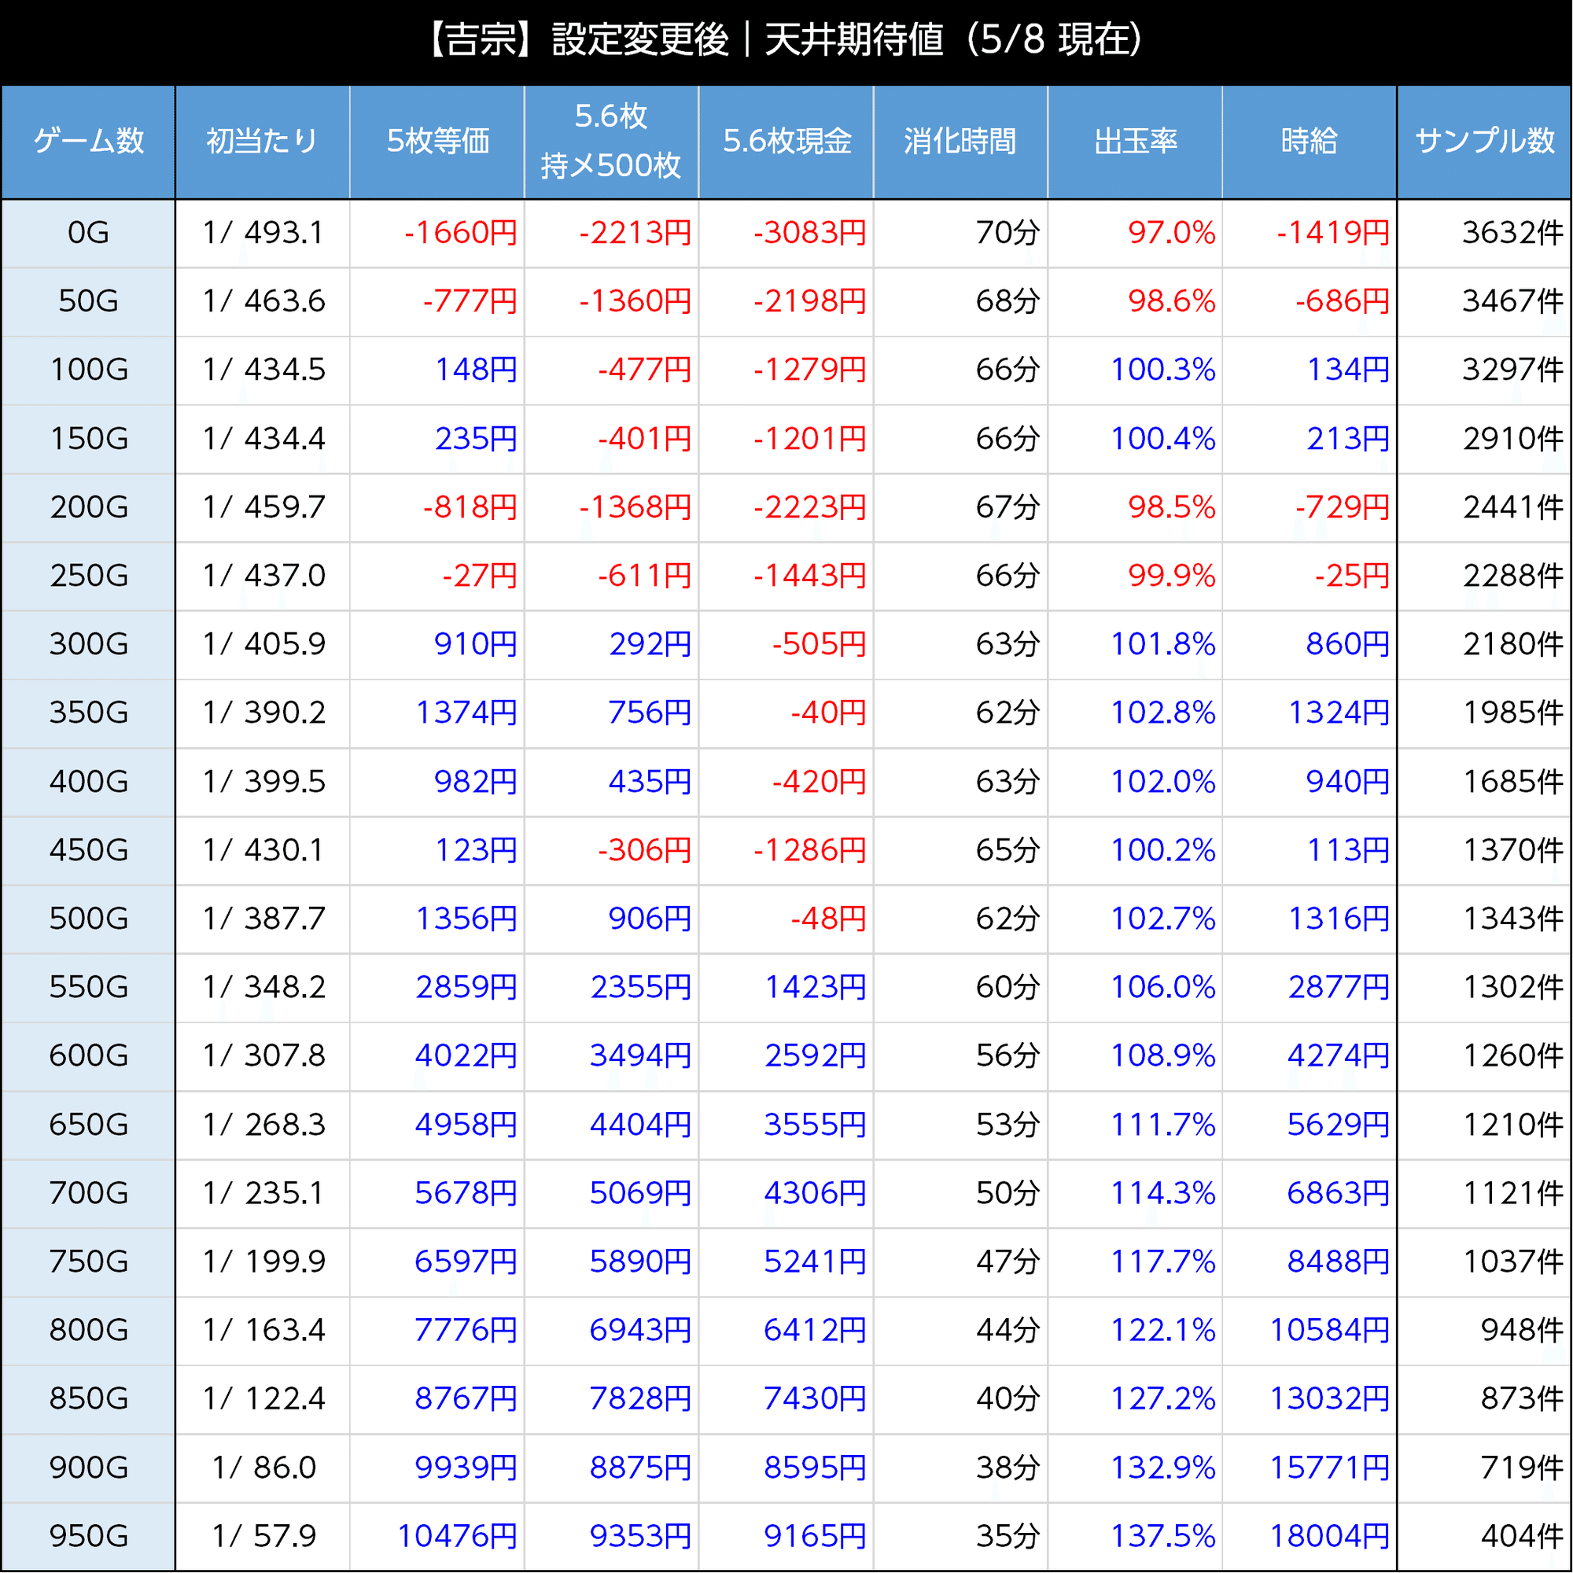Click the サンプル数 column header
This screenshot has width=1573, height=1573.
click(x=1484, y=142)
